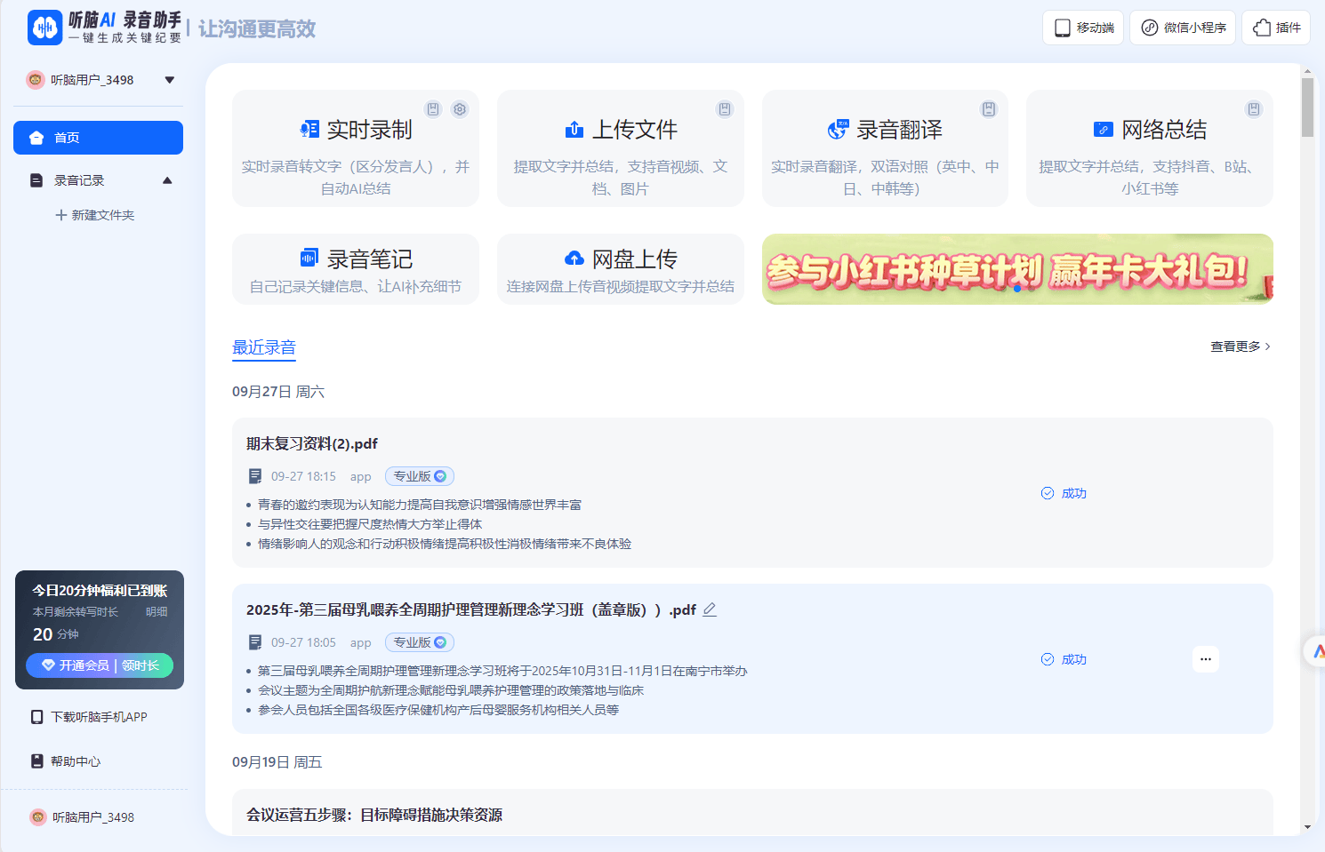The image size is (1325, 852).
Task: Click the settings gear on 实时录制 card
Action: pyautogui.click(x=460, y=109)
